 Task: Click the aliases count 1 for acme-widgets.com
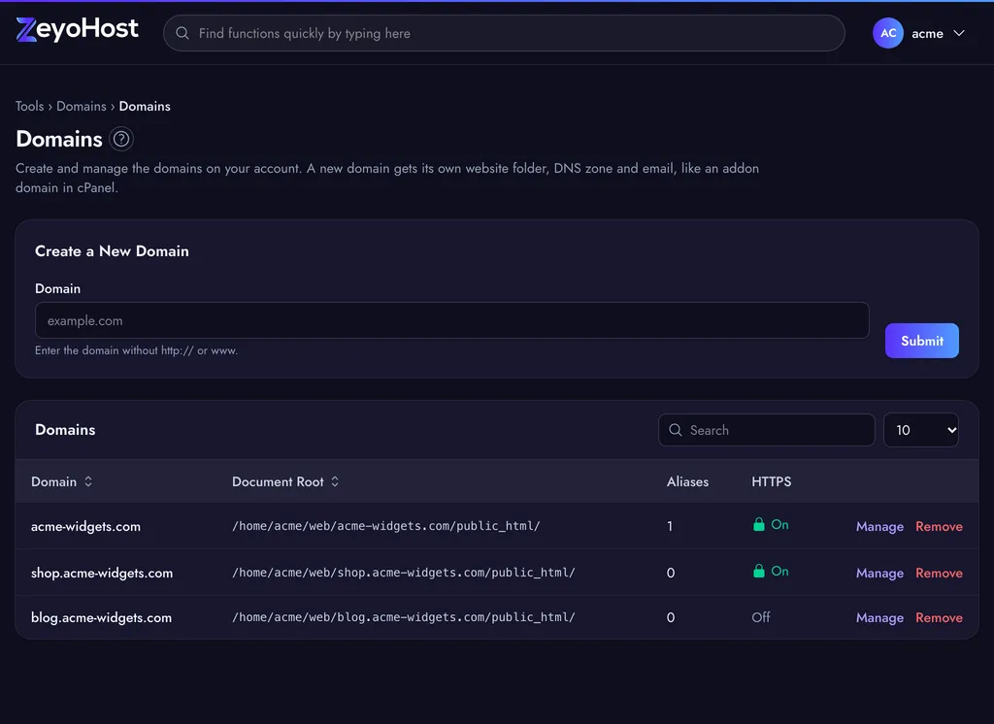click(x=670, y=526)
